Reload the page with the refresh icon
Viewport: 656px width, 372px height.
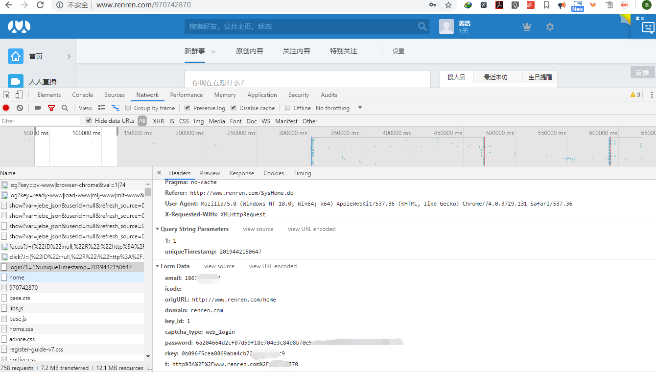(x=40, y=5)
